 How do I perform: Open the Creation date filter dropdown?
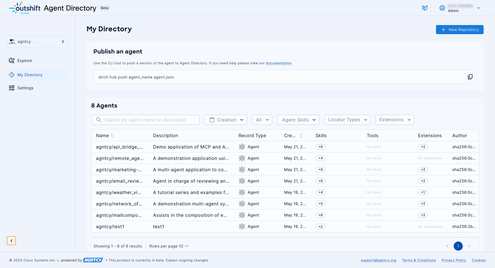tap(226, 120)
